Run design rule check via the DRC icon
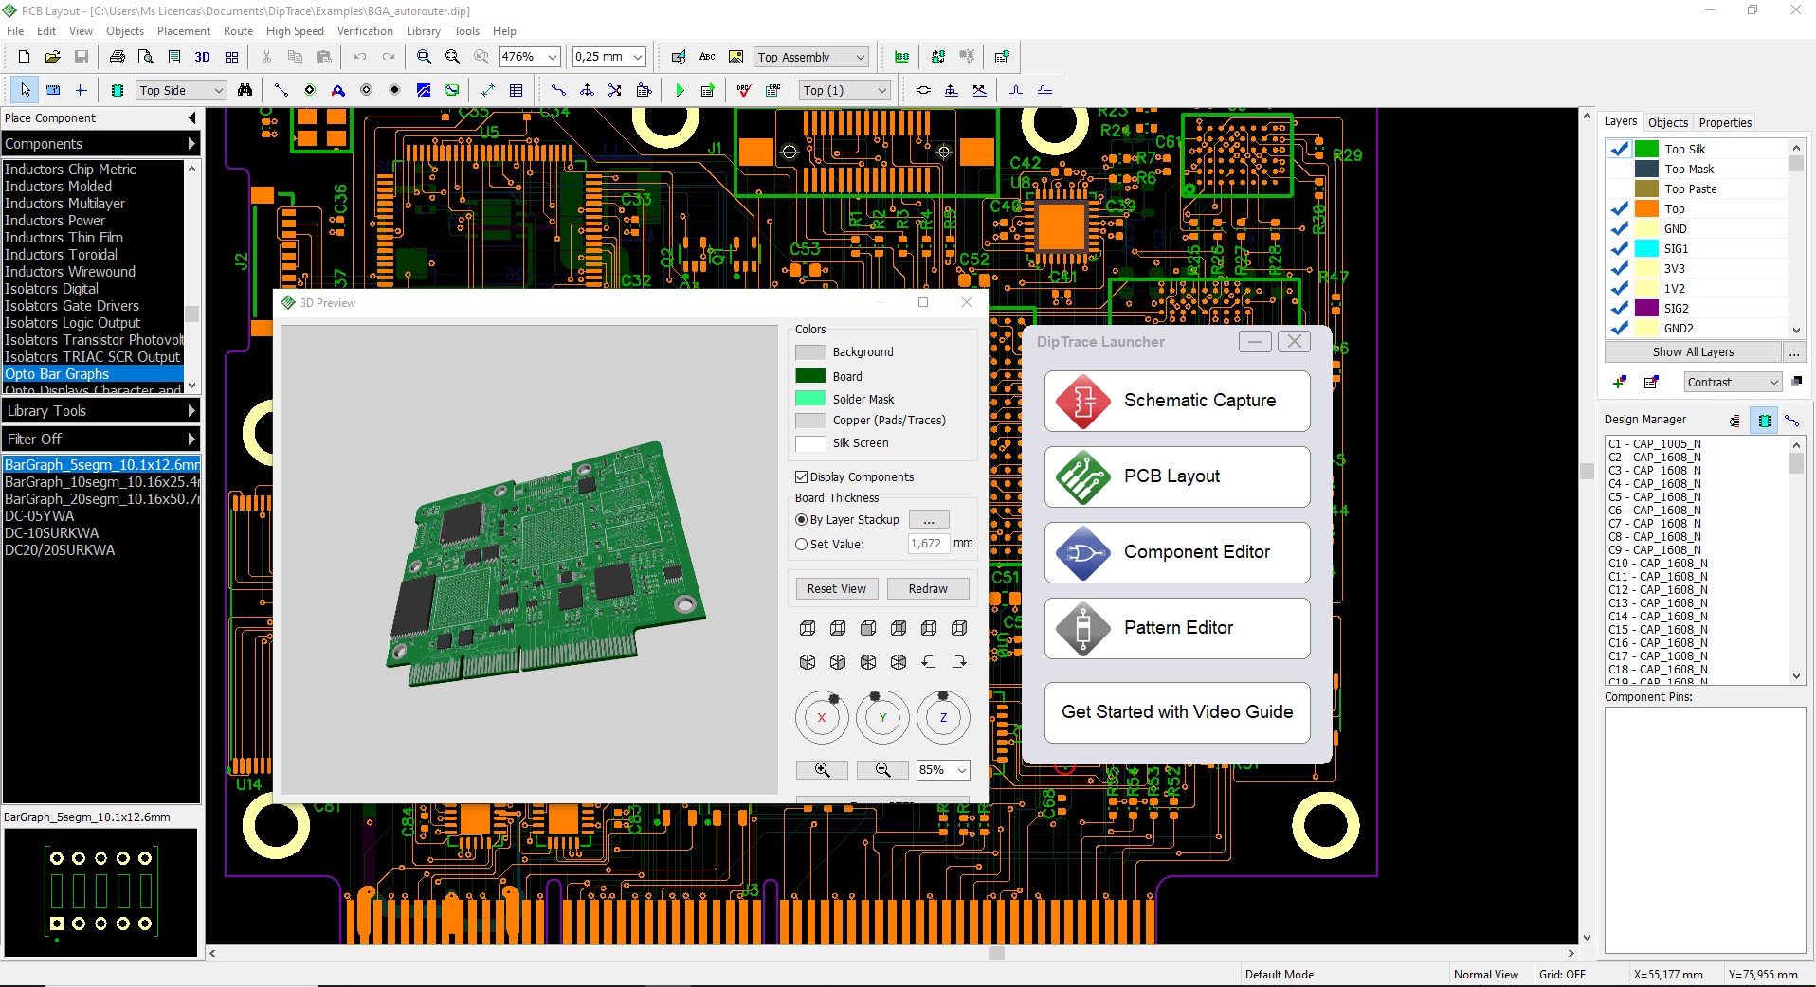 click(x=743, y=90)
